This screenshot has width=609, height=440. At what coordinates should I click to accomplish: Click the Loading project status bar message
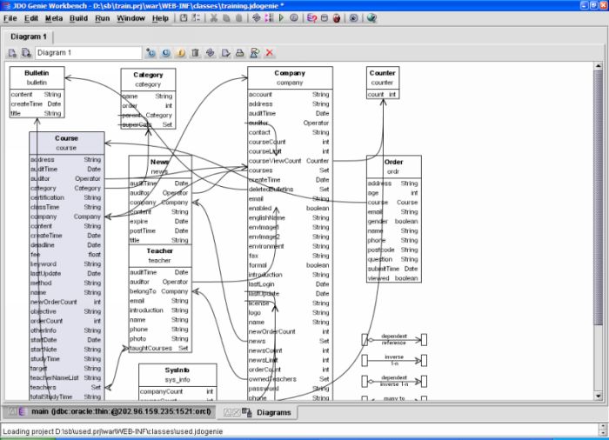pyautogui.click(x=113, y=431)
